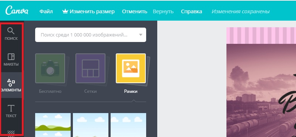The height and width of the screenshot is (137, 296).
Task: Choose the third frame thumbnail with clouds
Action: pyautogui.click(x=128, y=125)
